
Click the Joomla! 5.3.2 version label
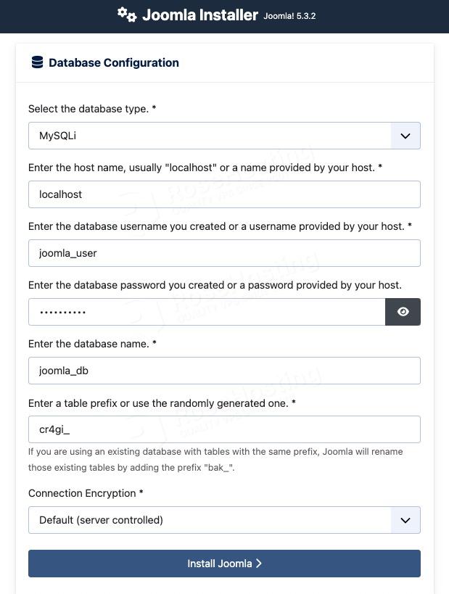click(x=289, y=16)
